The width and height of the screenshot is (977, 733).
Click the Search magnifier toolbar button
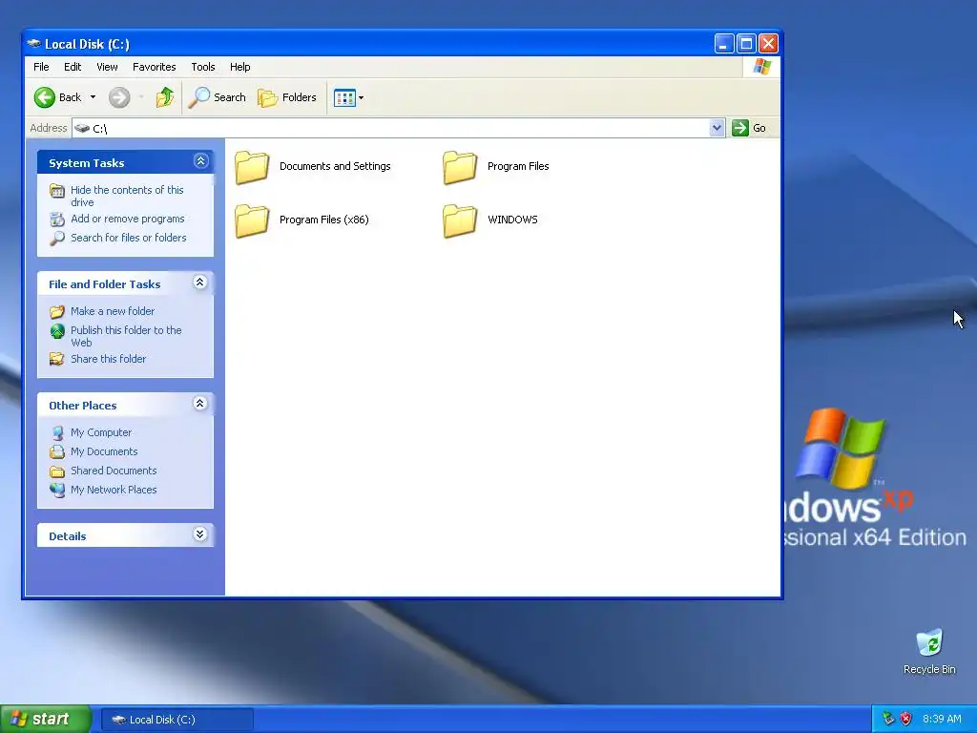pyautogui.click(x=217, y=97)
